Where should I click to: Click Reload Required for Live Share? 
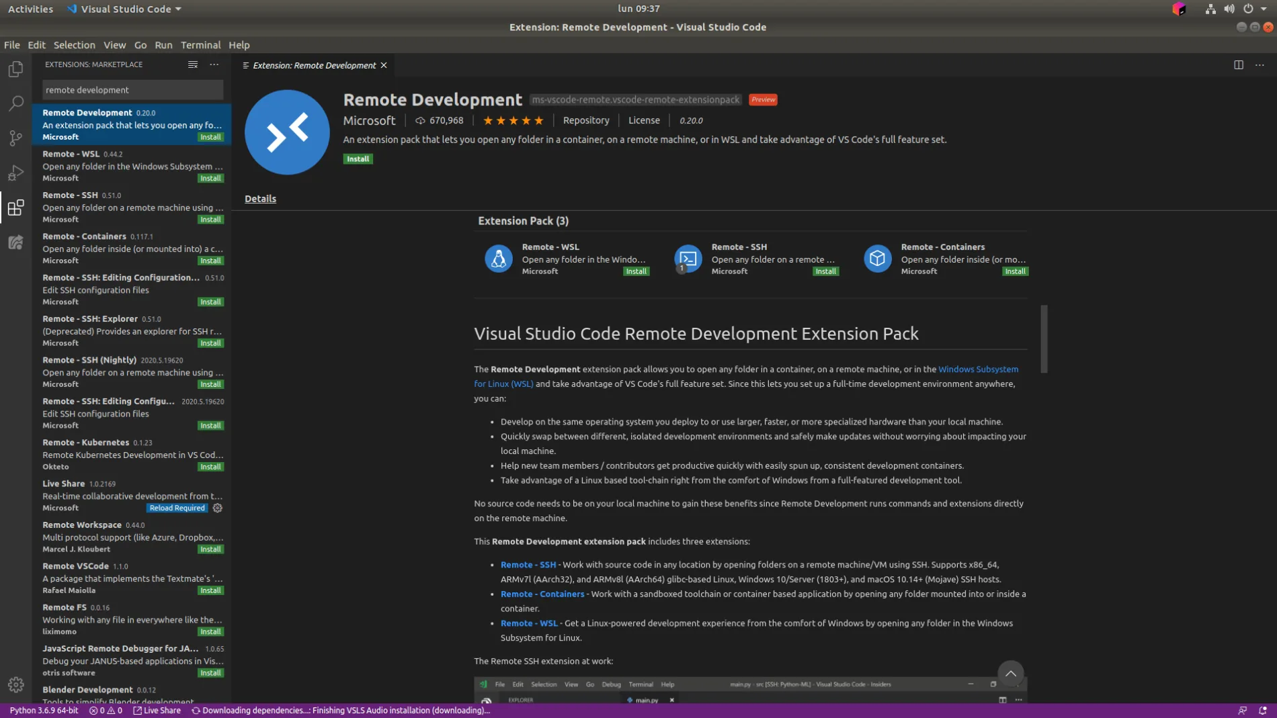[x=177, y=508]
